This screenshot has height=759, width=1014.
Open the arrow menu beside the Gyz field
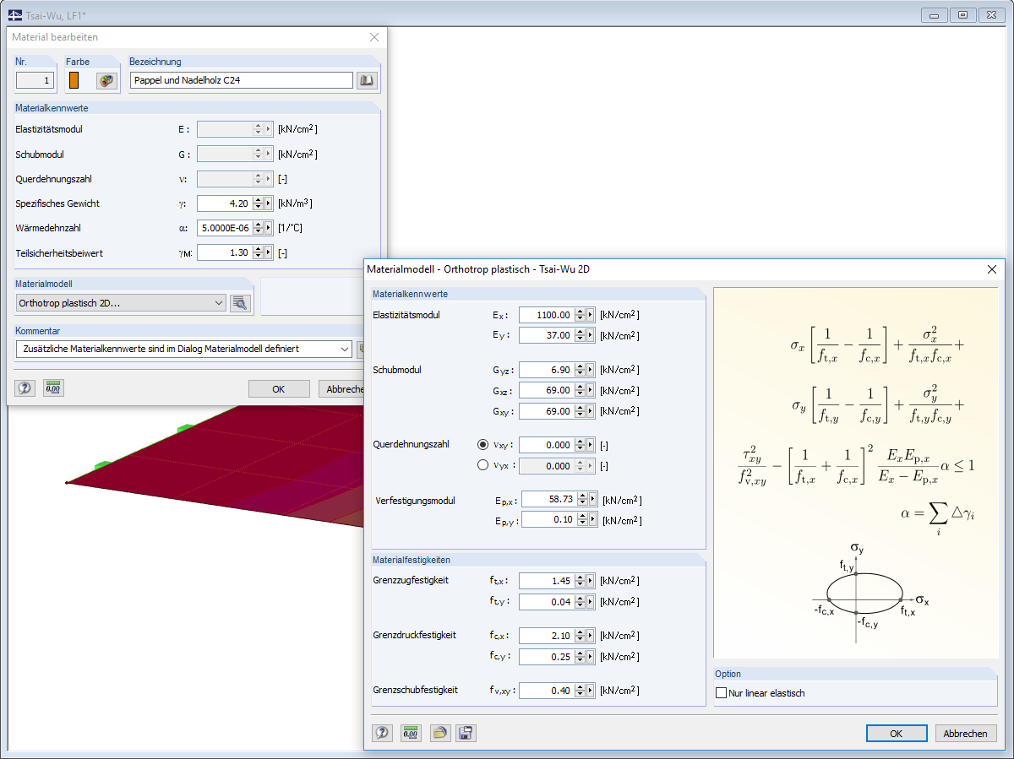pos(591,370)
